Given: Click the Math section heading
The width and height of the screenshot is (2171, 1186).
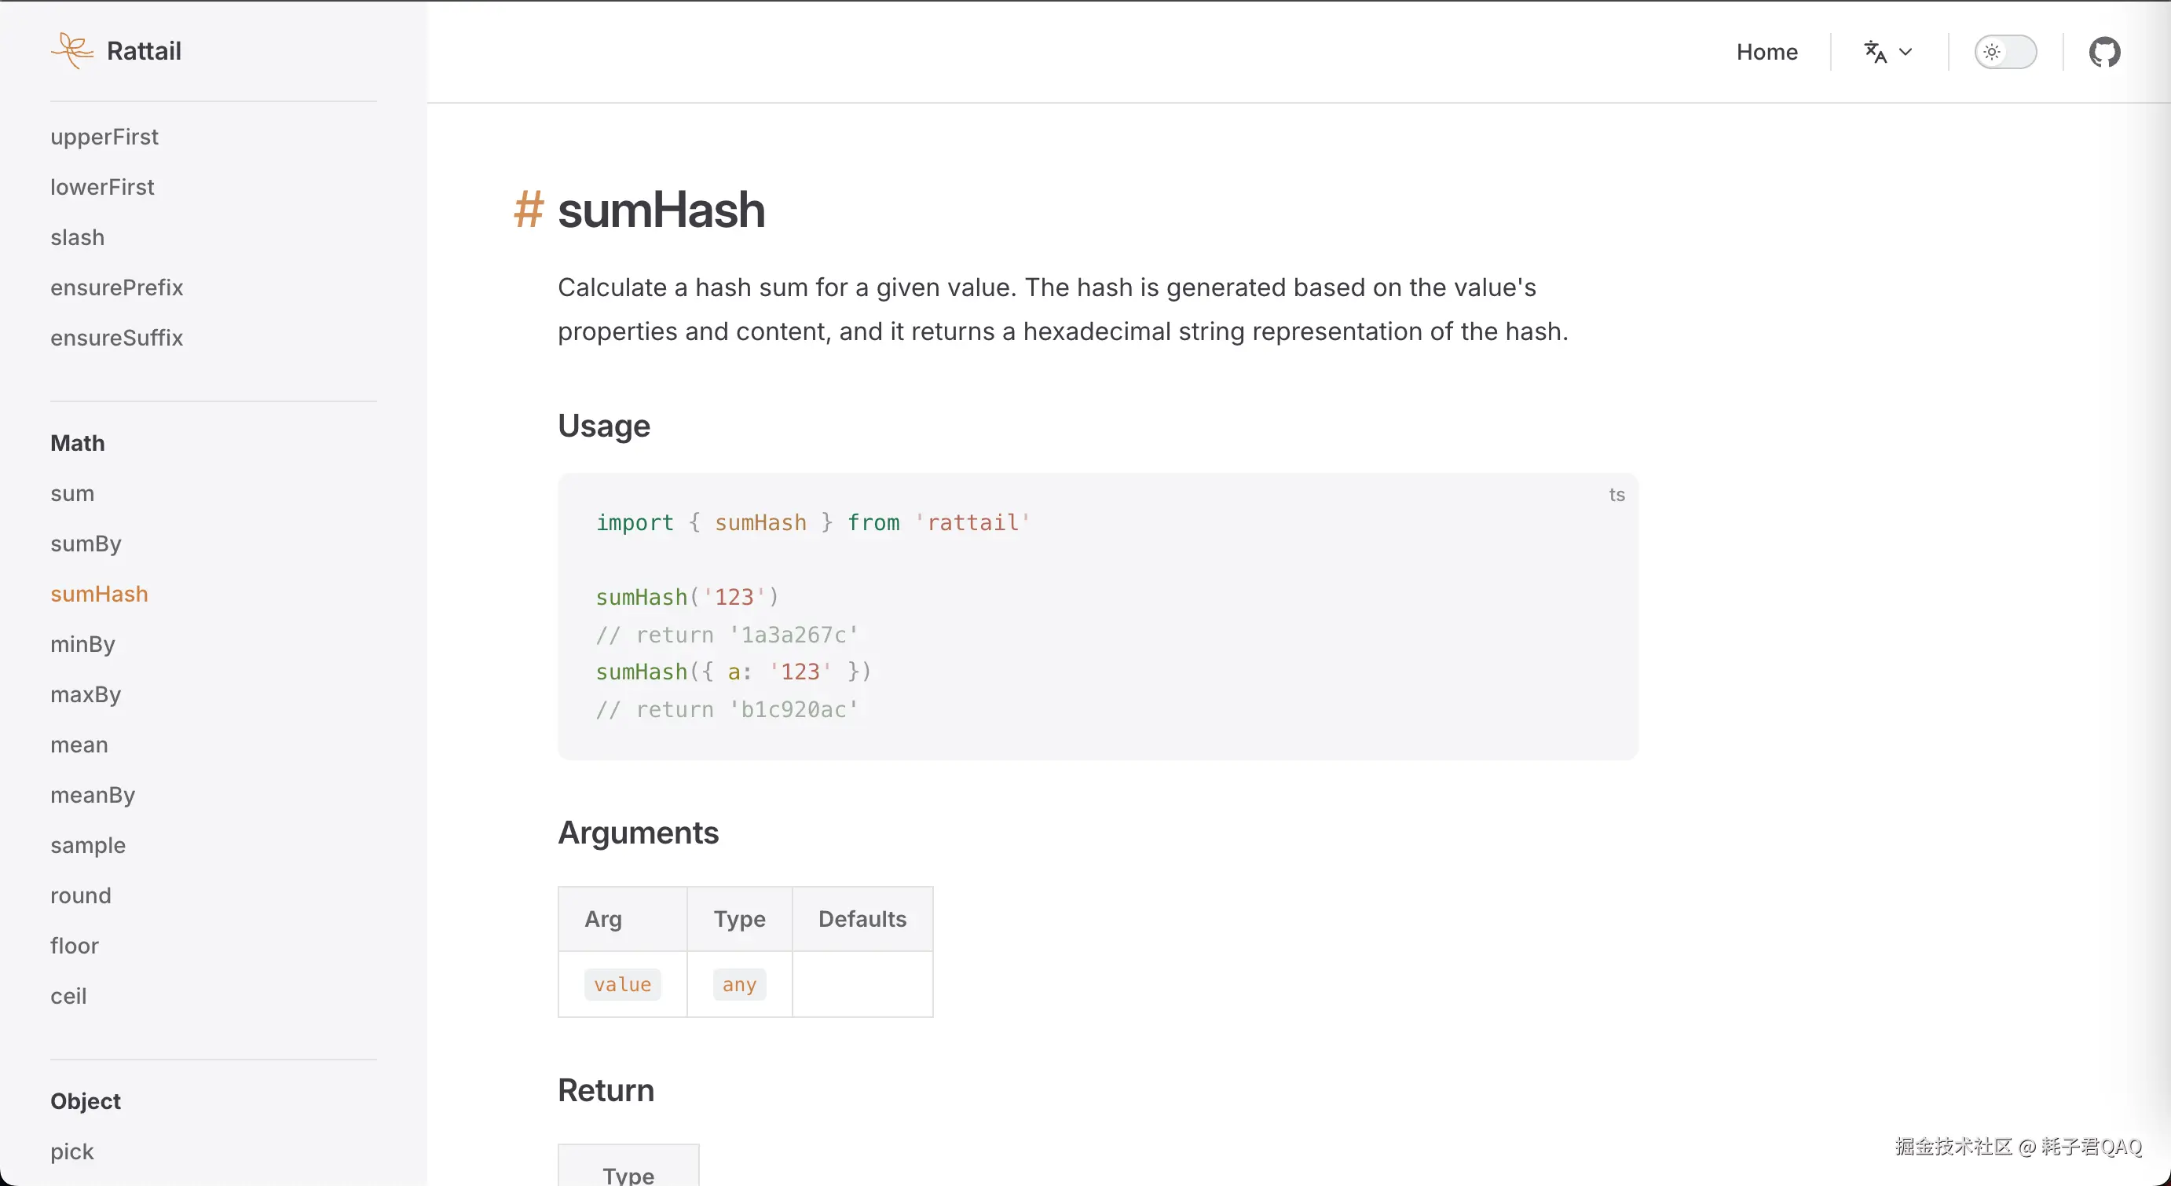Looking at the screenshot, I should coord(78,444).
